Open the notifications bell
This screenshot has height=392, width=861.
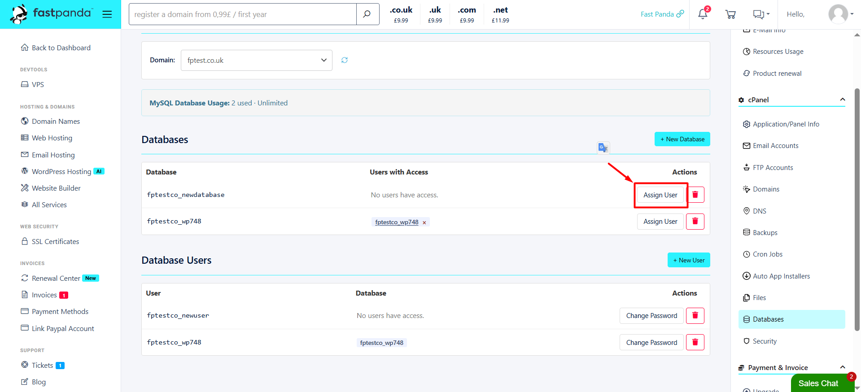click(703, 14)
